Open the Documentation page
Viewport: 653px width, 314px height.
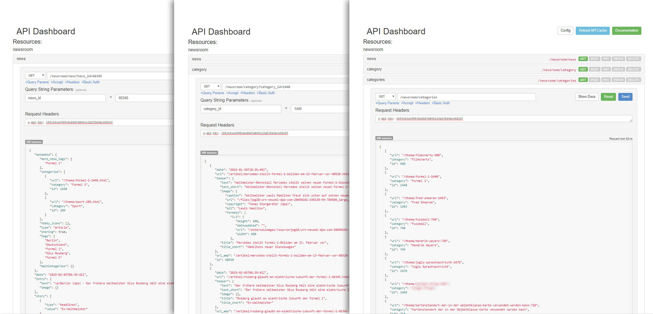(626, 31)
